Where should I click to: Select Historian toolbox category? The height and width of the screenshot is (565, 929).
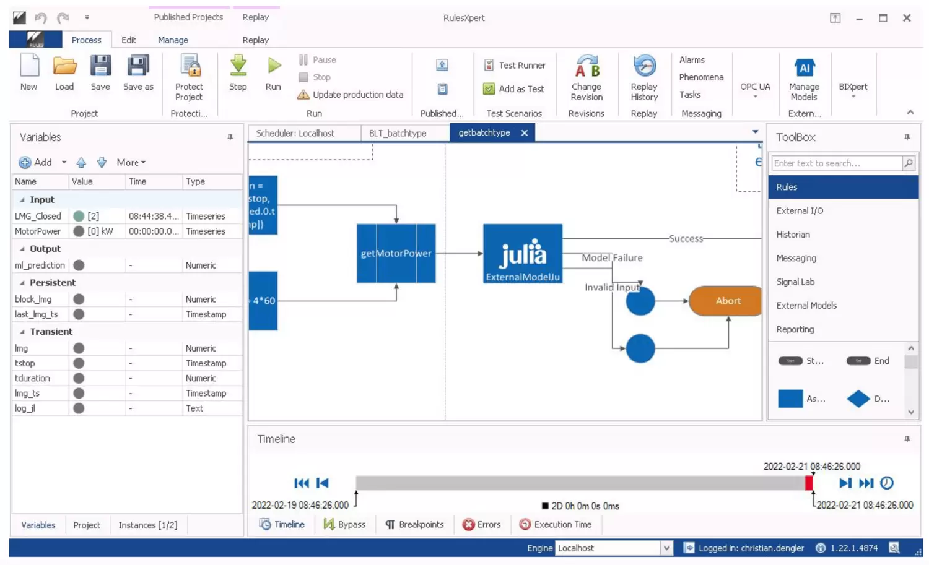coord(843,235)
